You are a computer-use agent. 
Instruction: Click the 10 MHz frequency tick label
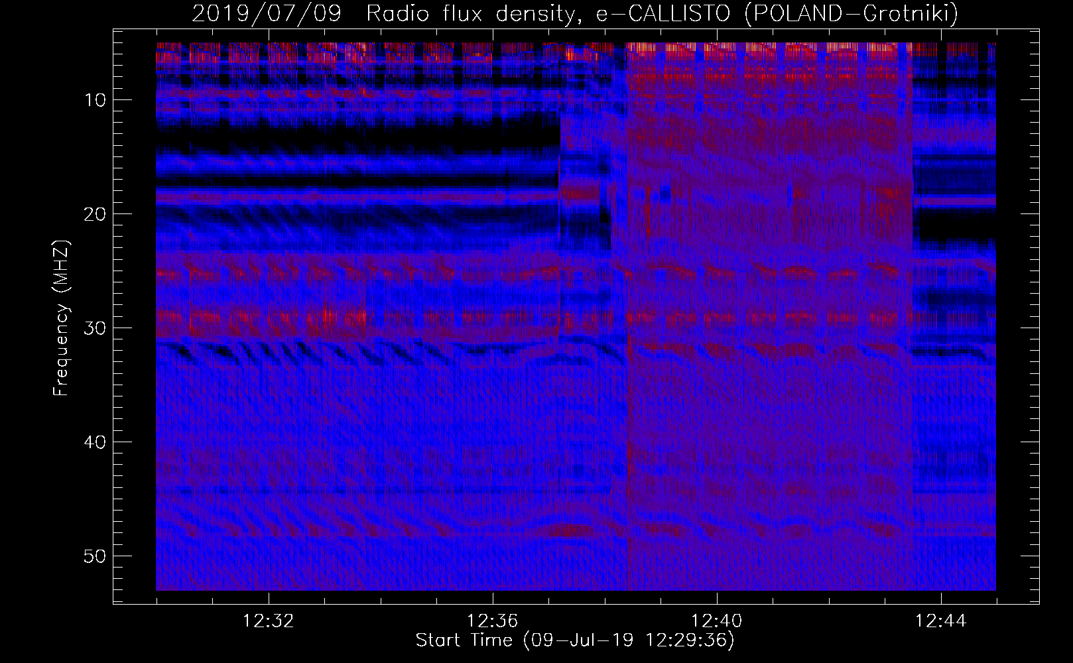[x=95, y=100]
